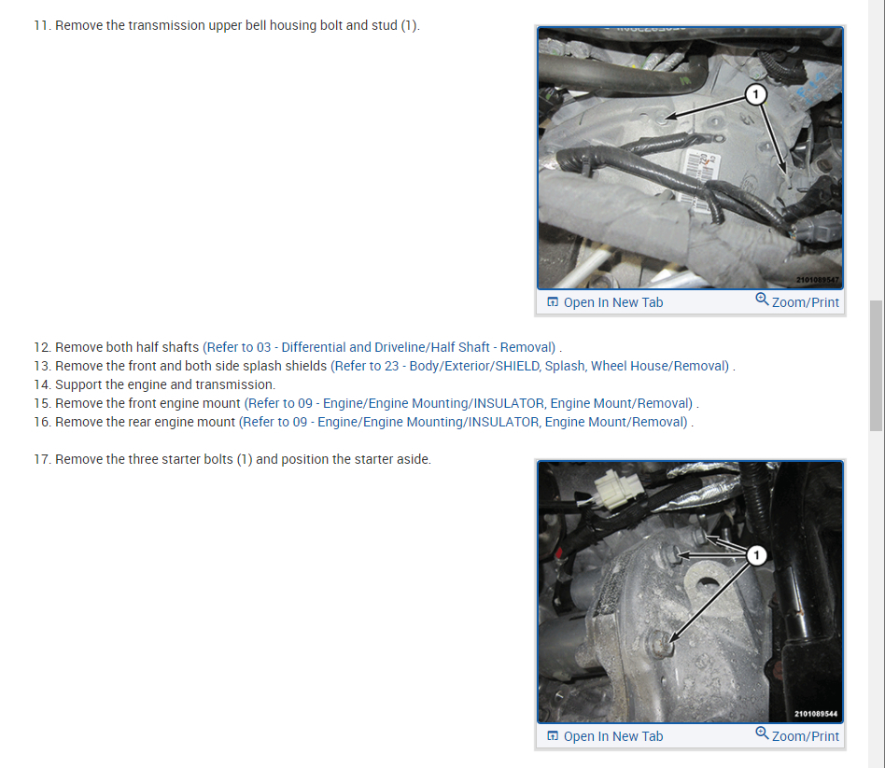Click "Zoom/Print" text below first image

[x=806, y=302]
